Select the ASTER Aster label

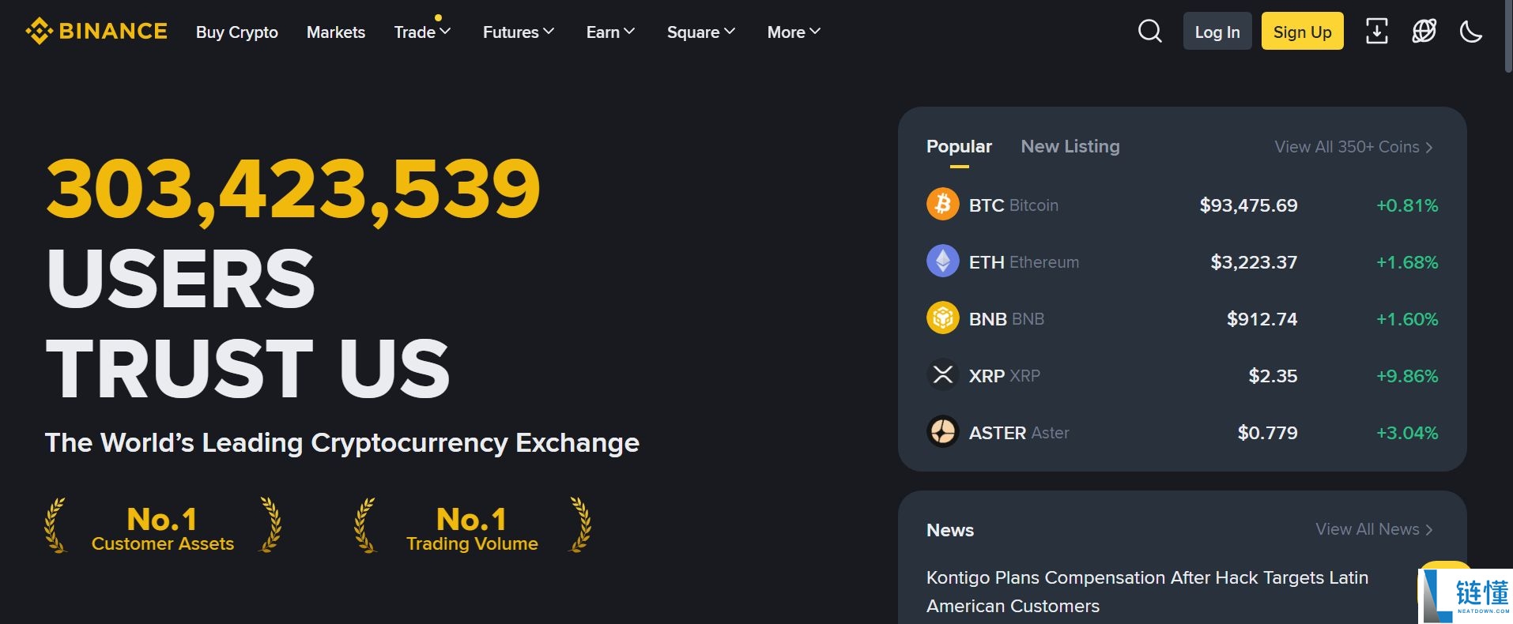(x=1019, y=433)
